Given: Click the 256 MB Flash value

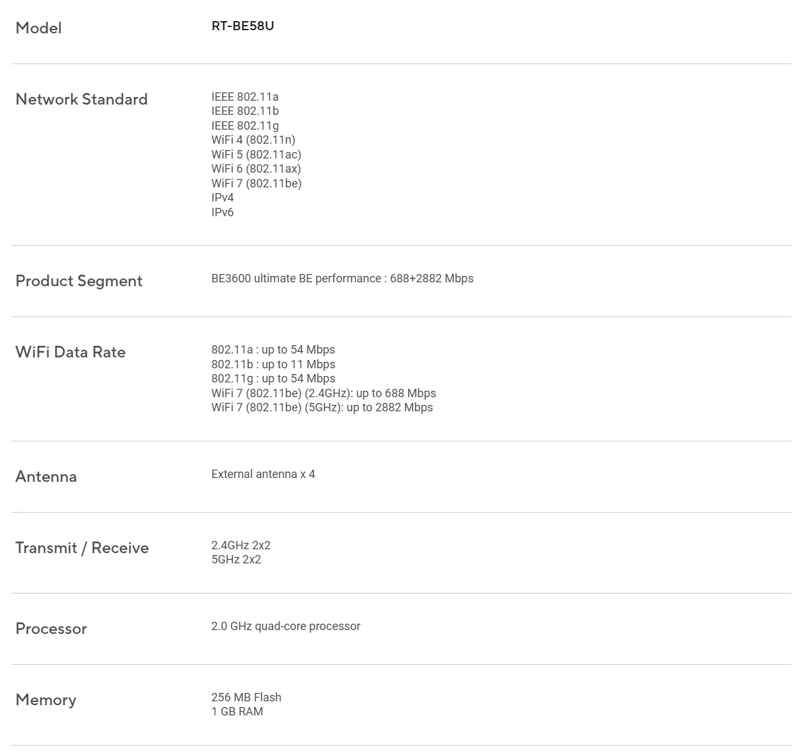Looking at the screenshot, I should [x=246, y=697].
